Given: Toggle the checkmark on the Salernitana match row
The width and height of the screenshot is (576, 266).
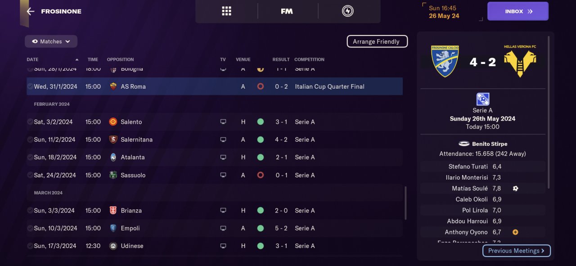Looking at the screenshot, I should point(30,140).
